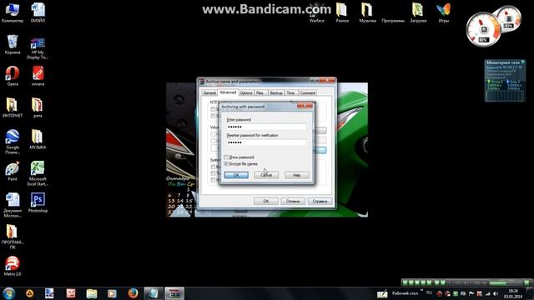Image resolution: width=534 pixels, height=300 pixels.
Task: Confirm password dialog with OK
Action: click(236, 175)
